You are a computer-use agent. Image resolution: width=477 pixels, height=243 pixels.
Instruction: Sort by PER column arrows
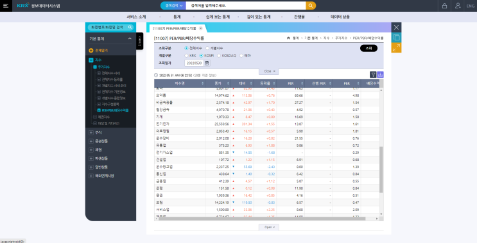pyautogui.click(x=302, y=83)
